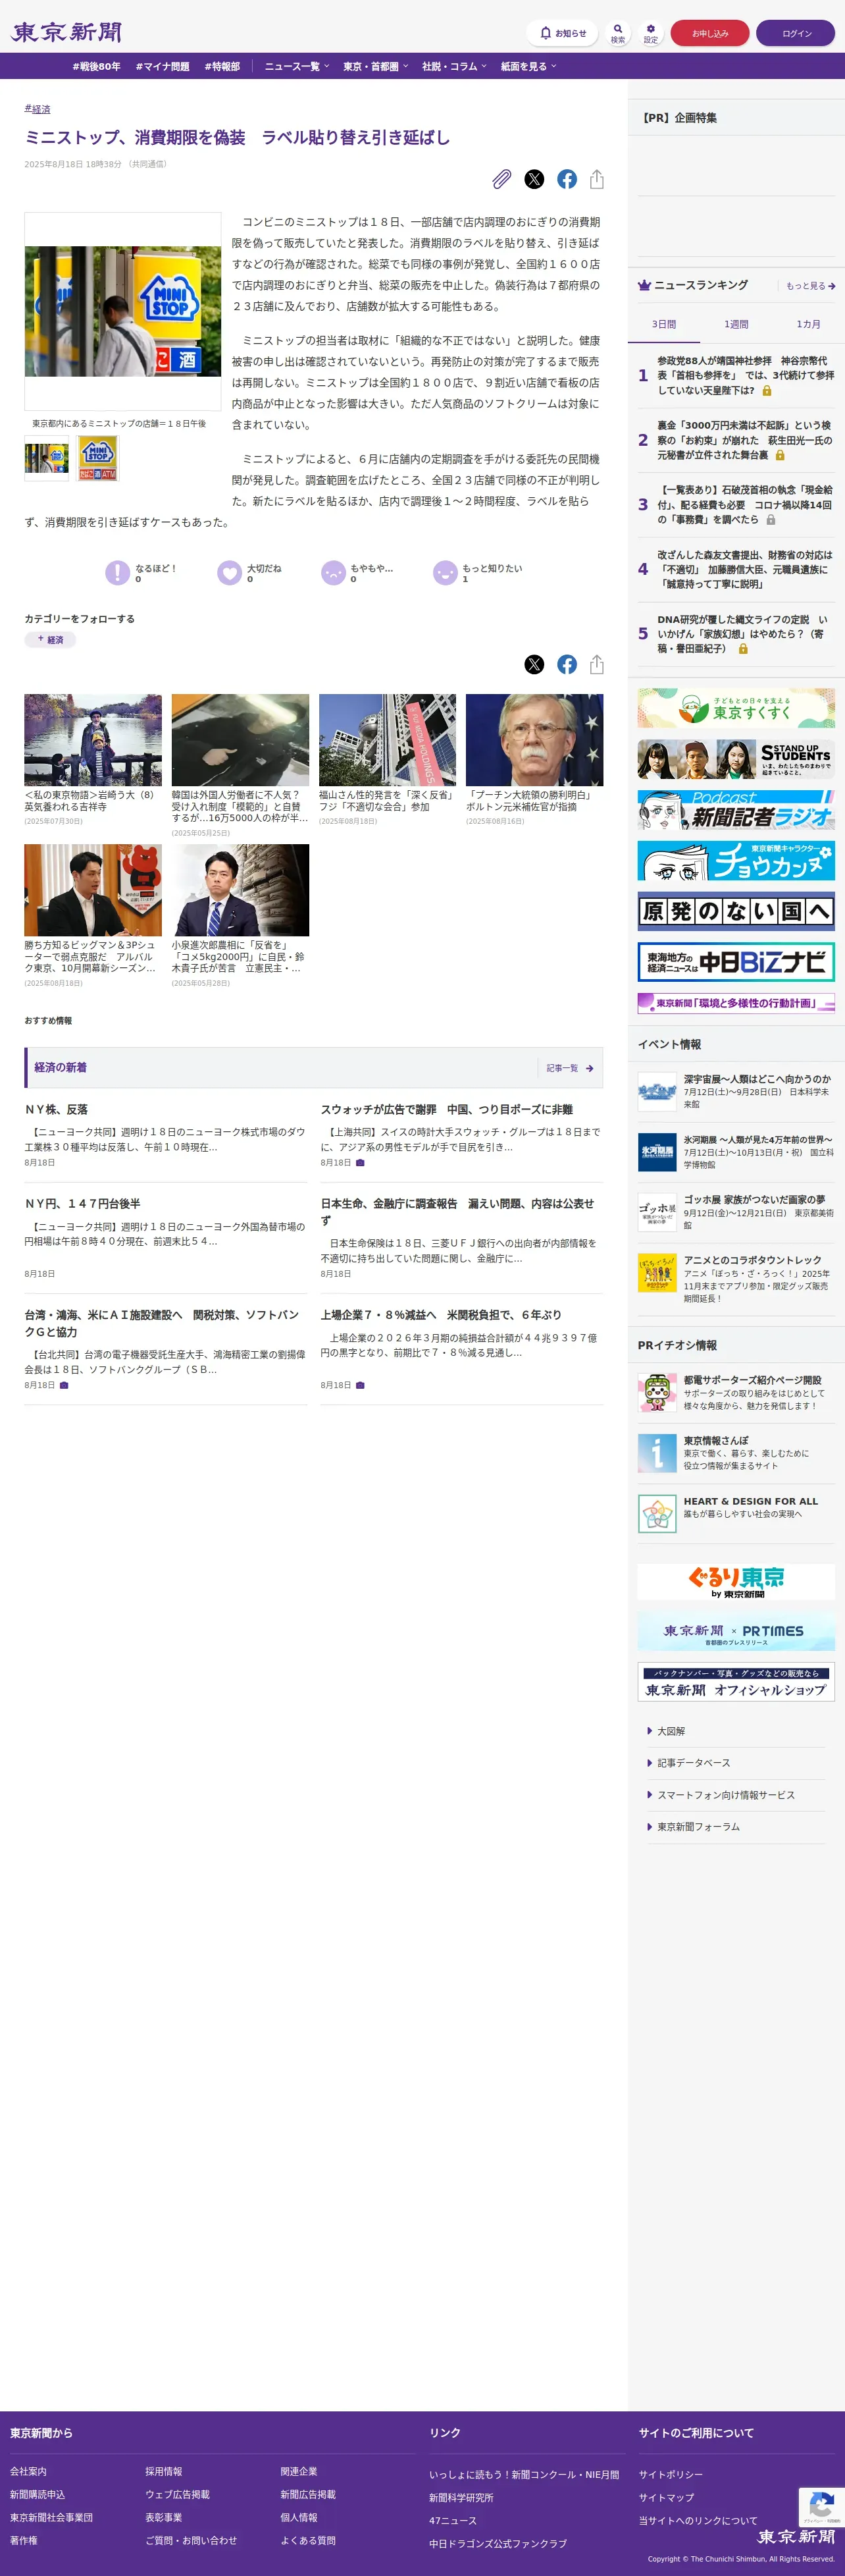Open the 新聞記者ラジオ Podcast banner
This screenshot has width=845, height=2576.
[x=736, y=810]
